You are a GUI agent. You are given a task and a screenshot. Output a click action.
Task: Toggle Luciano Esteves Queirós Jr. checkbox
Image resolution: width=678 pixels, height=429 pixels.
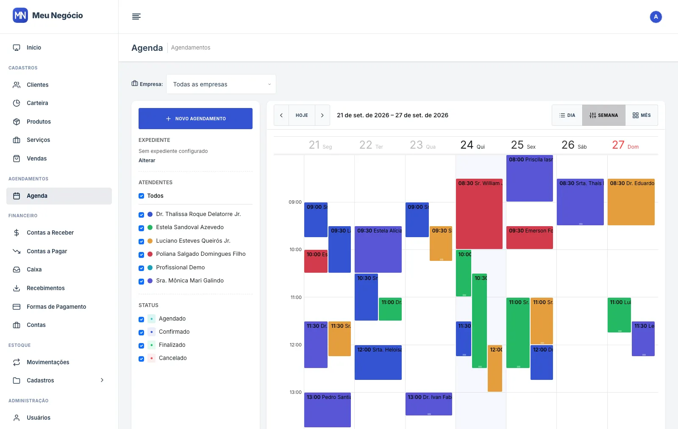[x=141, y=241]
